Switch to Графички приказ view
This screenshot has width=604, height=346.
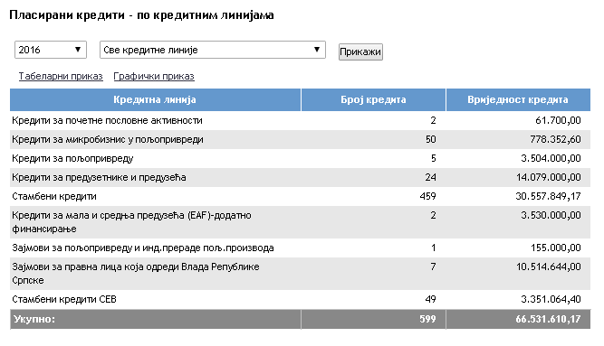coord(154,76)
